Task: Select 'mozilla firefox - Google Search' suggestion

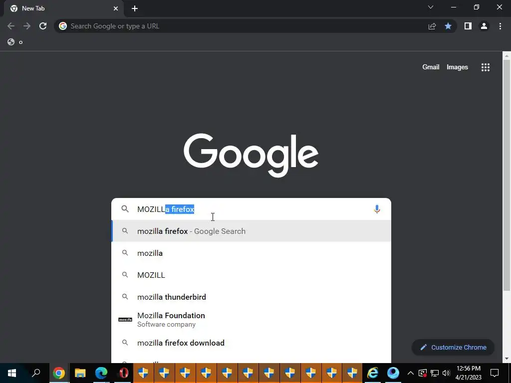Action: point(251,231)
